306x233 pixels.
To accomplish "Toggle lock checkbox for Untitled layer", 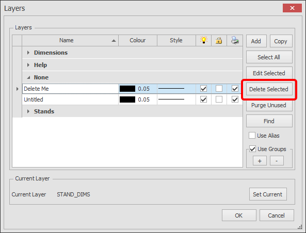I will tap(219, 99).
